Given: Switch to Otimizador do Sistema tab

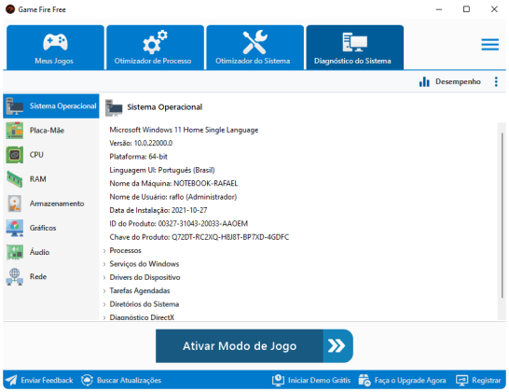Looking at the screenshot, I should tap(255, 48).
